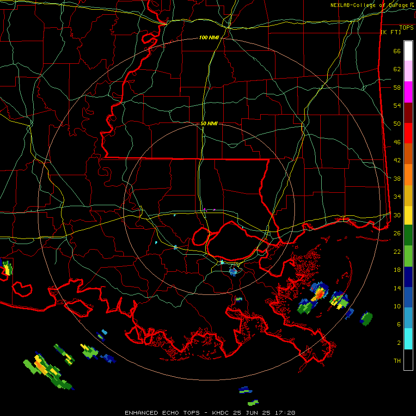Click the black TH legend swatch
This screenshot has height=416, width=416.
(408, 360)
